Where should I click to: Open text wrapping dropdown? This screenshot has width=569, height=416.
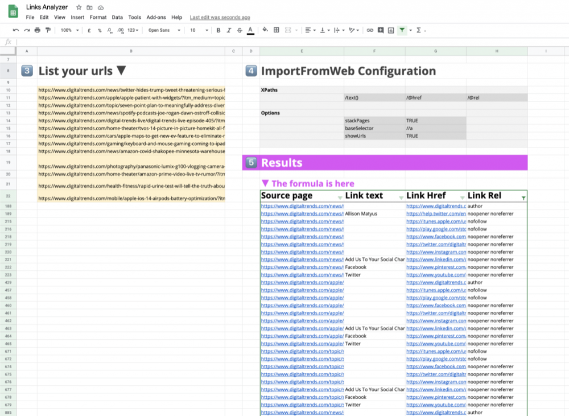pyautogui.click(x=339, y=30)
